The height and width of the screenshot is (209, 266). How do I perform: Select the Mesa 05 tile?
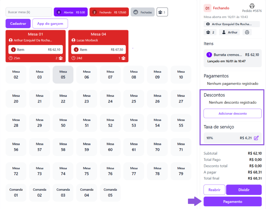click(x=63, y=75)
